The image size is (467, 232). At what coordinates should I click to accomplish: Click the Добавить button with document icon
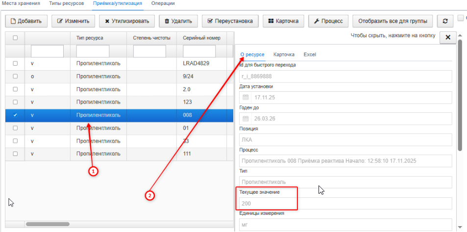[x=26, y=21]
